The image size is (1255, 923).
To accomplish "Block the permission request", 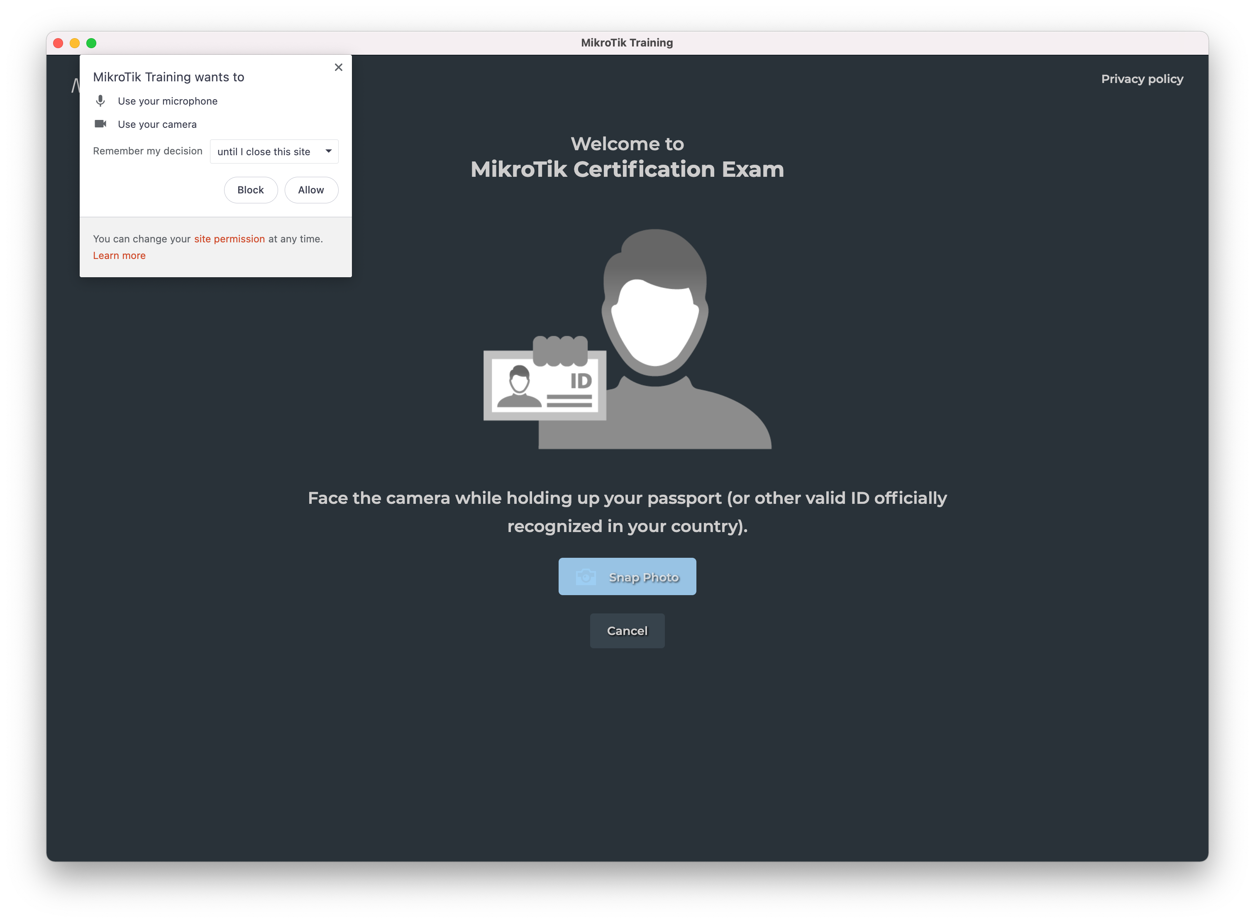I will point(251,190).
